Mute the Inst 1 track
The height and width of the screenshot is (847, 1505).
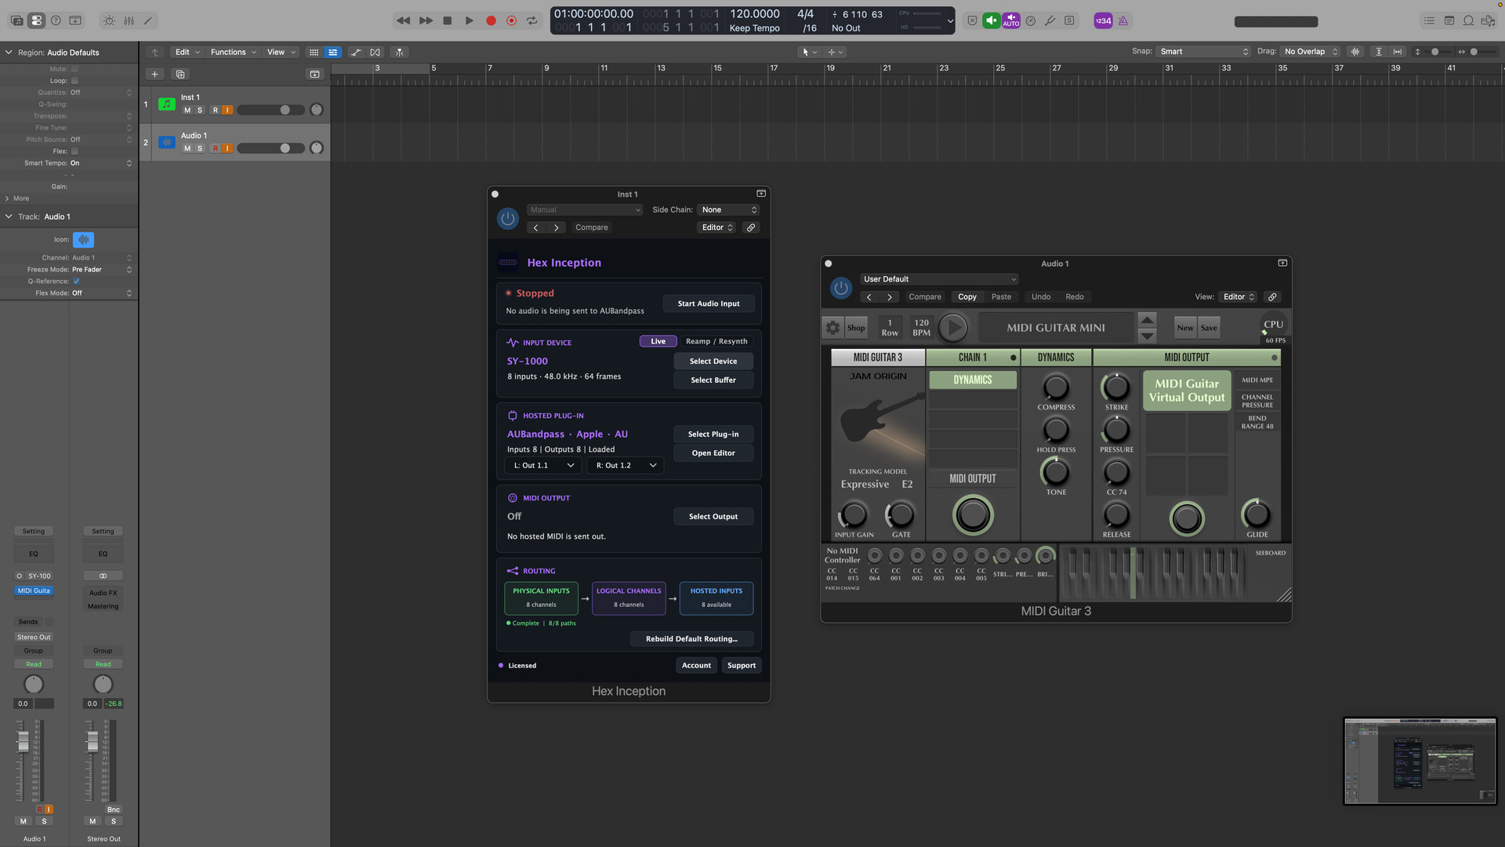click(x=187, y=110)
